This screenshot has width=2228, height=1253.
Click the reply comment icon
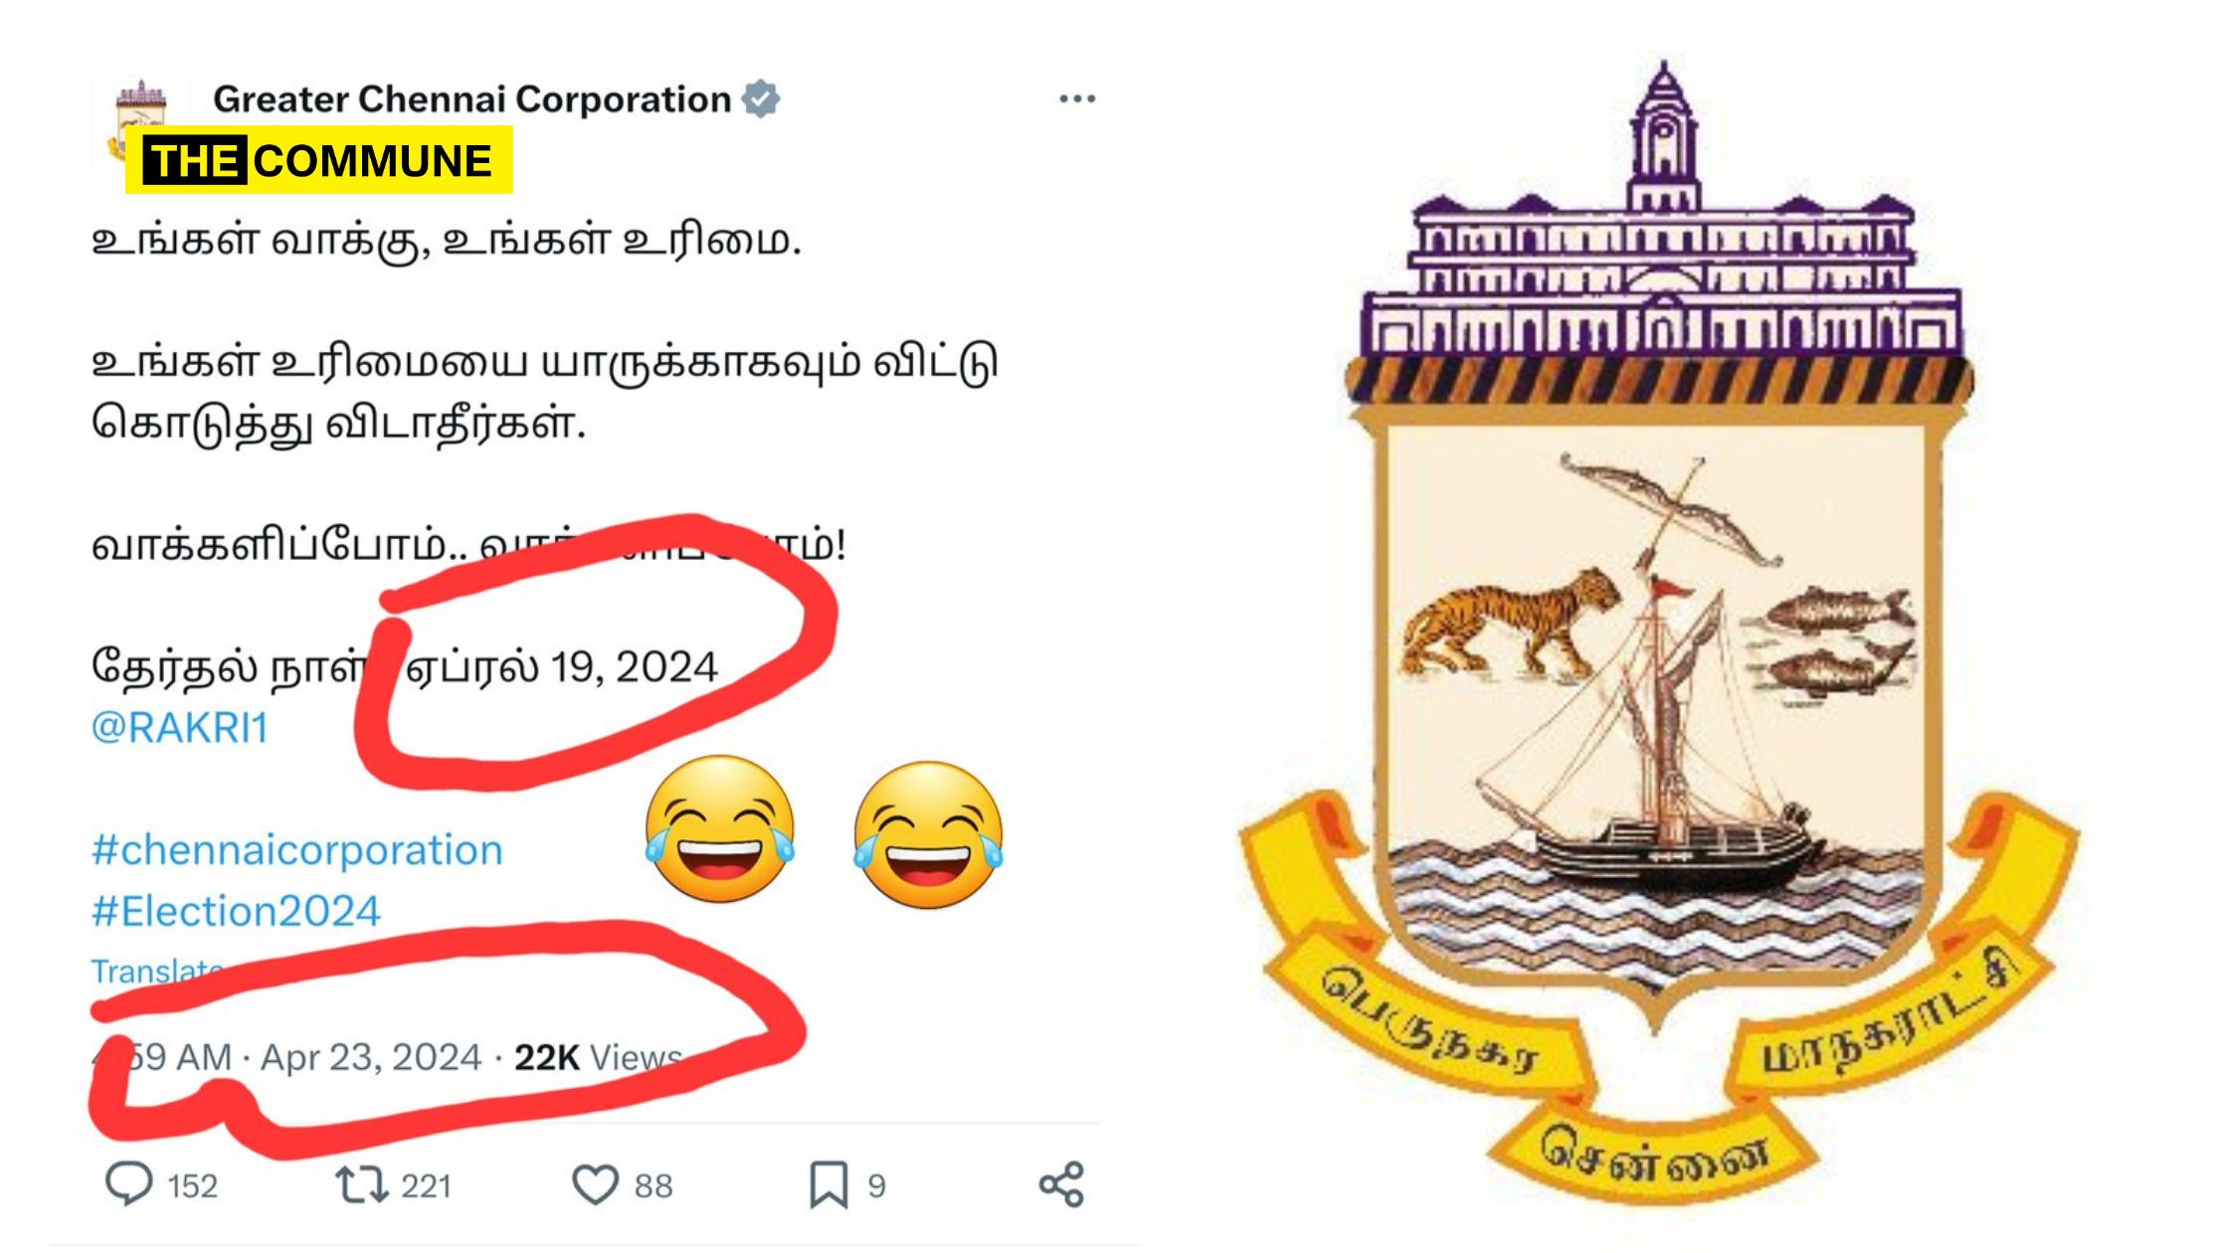click(x=129, y=1184)
